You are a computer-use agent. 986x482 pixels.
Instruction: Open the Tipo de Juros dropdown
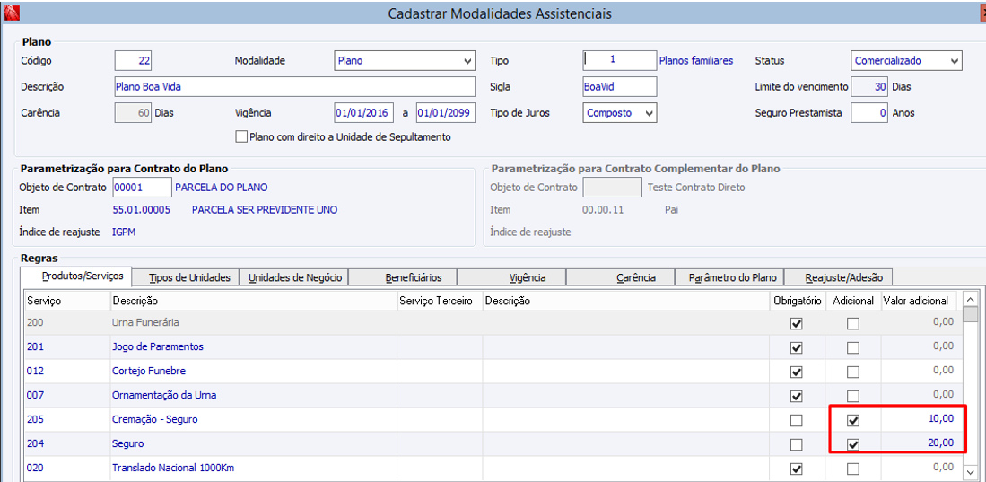click(x=649, y=113)
